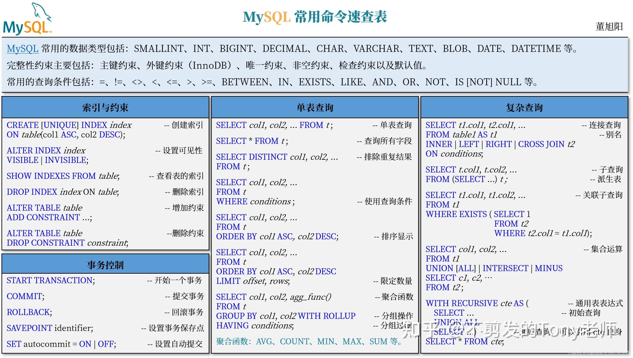
Task: Click the comment '-- 回滚事务'
Action: [184, 312]
